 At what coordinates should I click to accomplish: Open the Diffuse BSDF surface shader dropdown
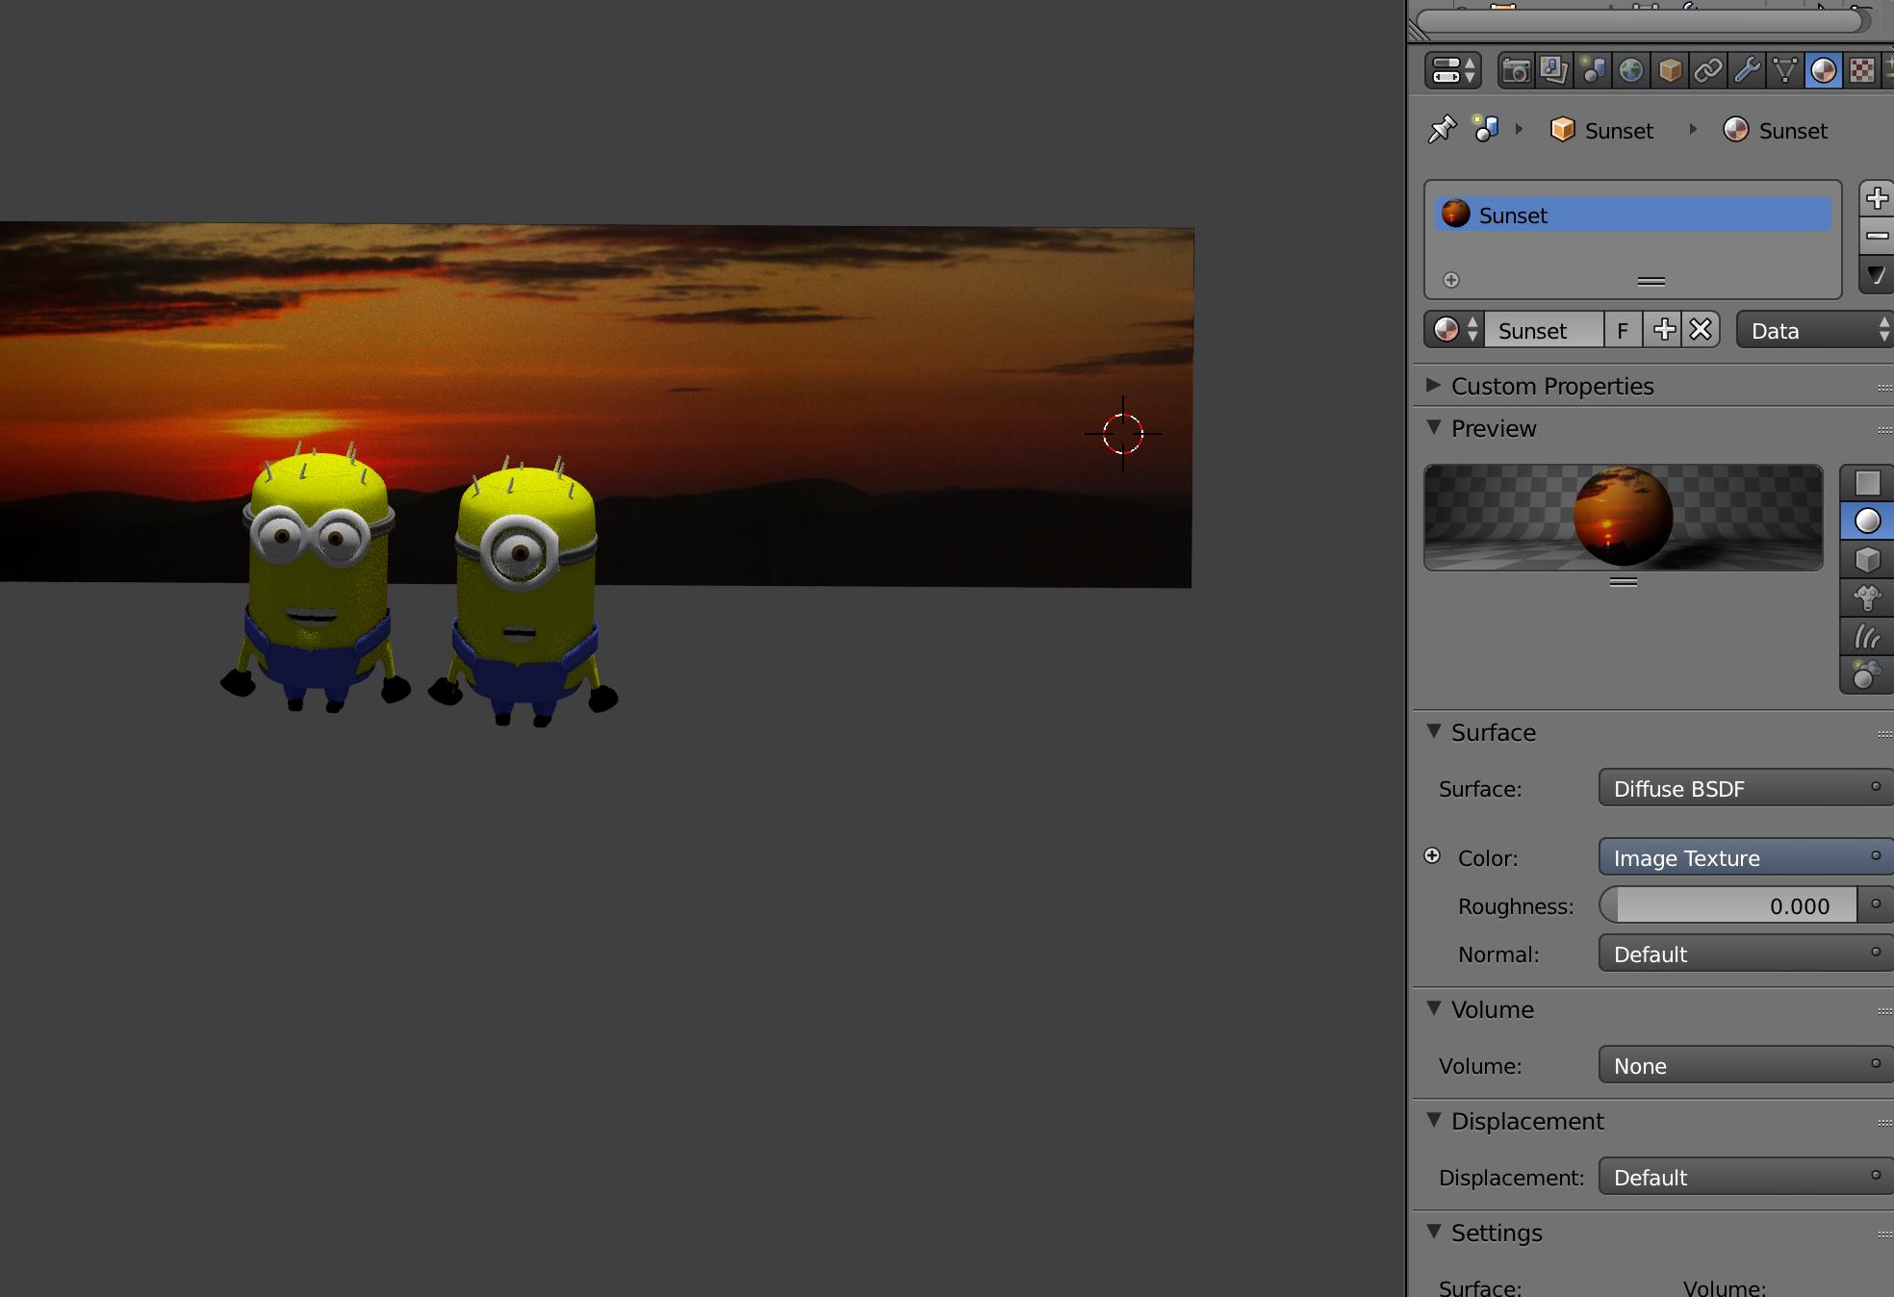point(1746,788)
